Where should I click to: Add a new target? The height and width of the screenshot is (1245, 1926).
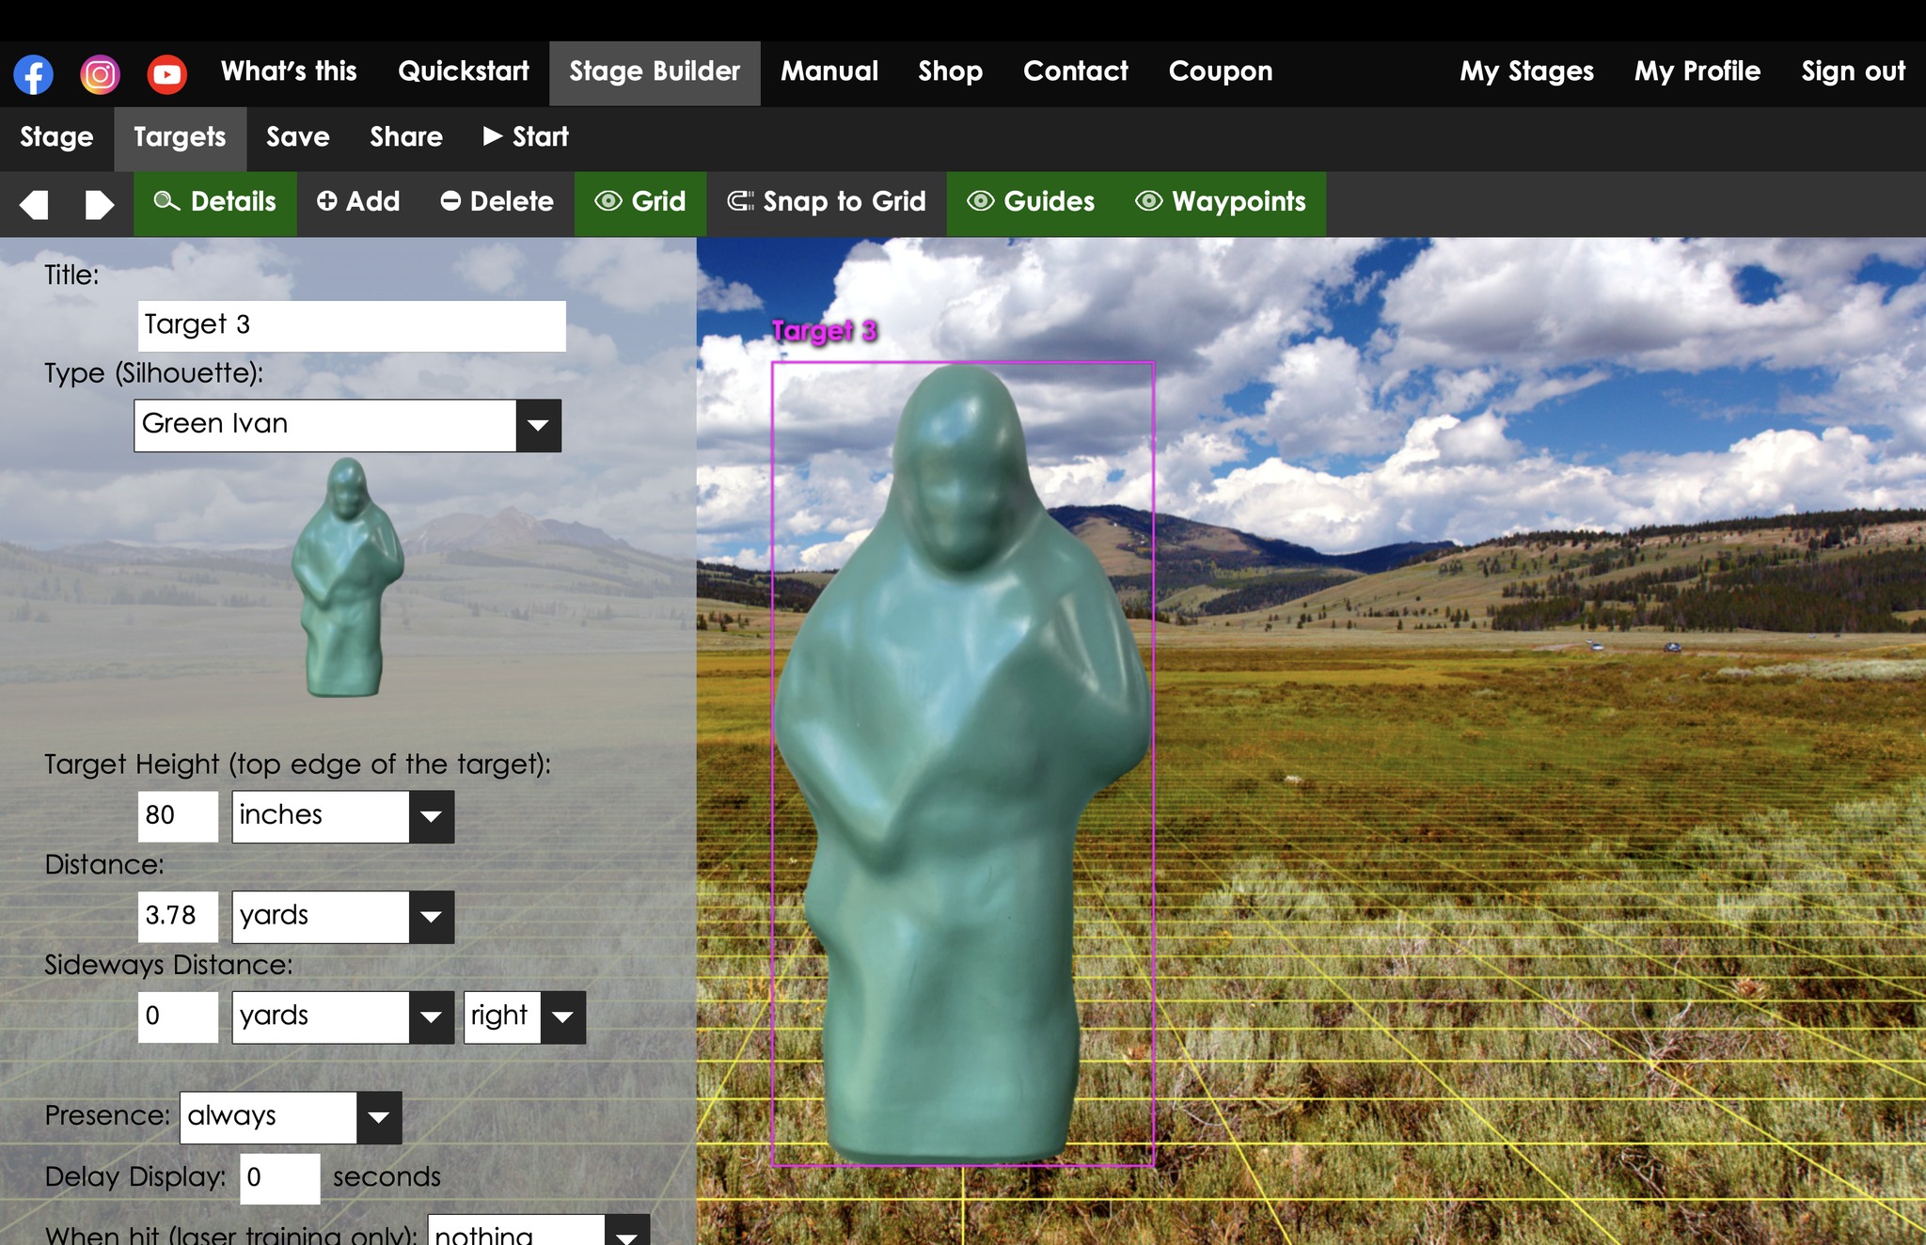pos(358,202)
